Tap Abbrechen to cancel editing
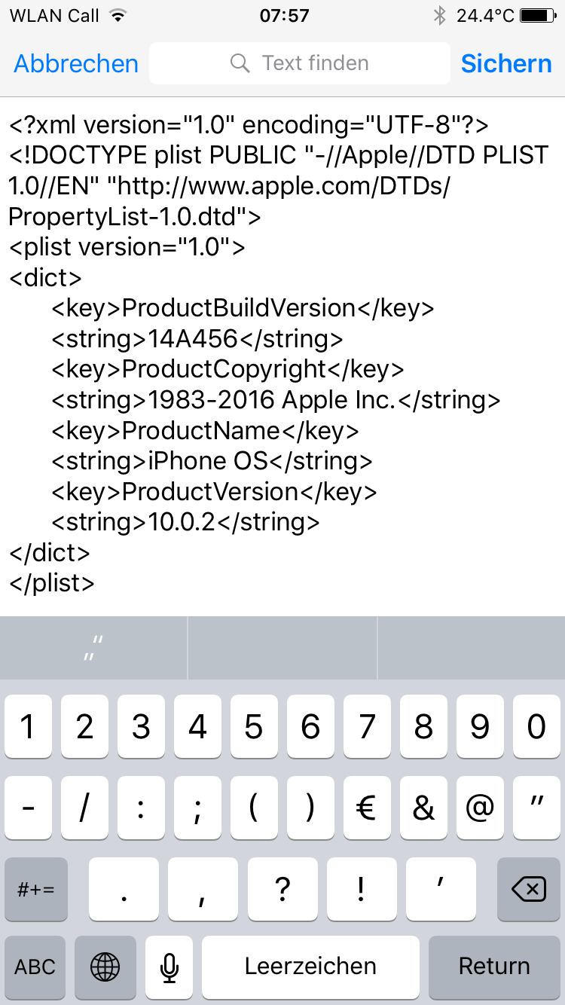The image size is (565, 1005). coord(76,63)
